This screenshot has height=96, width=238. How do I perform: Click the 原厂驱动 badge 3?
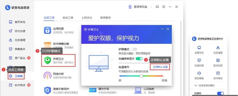point(29,58)
